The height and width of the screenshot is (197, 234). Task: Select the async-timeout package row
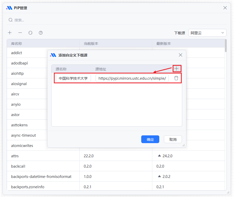pyautogui.click(x=27, y=135)
